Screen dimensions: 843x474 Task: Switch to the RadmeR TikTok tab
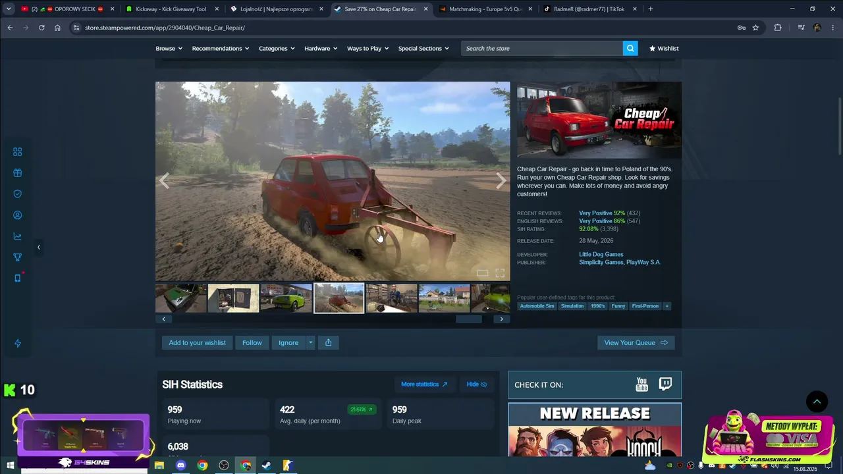pos(589,9)
